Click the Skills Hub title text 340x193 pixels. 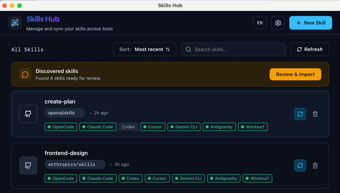tap(43, 19)
